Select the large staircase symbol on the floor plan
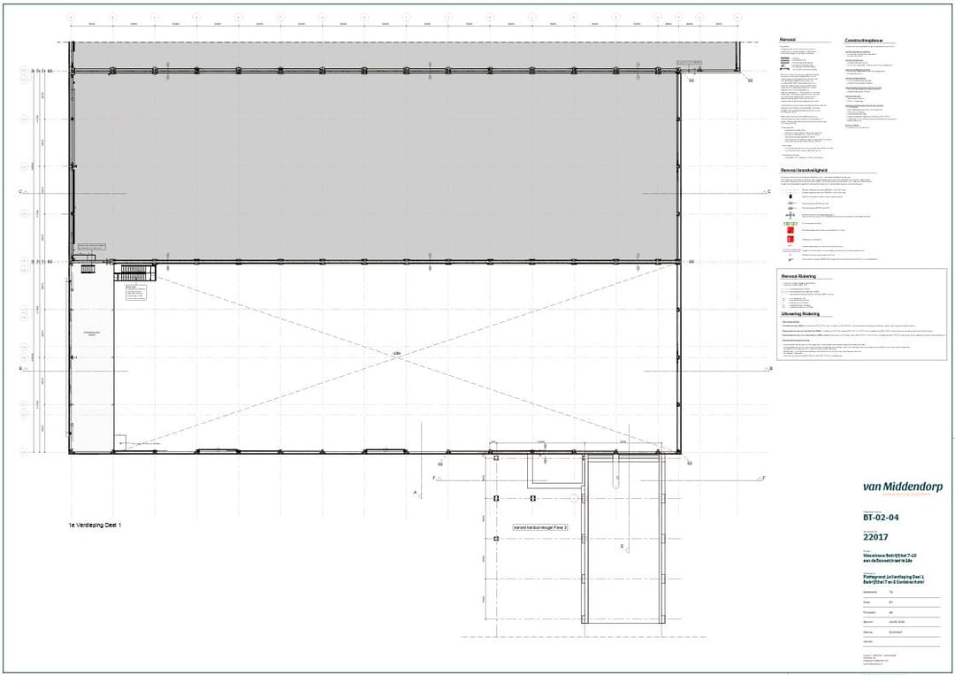The width and height of the screenshot is (955, 675). (x=134, y=272)
